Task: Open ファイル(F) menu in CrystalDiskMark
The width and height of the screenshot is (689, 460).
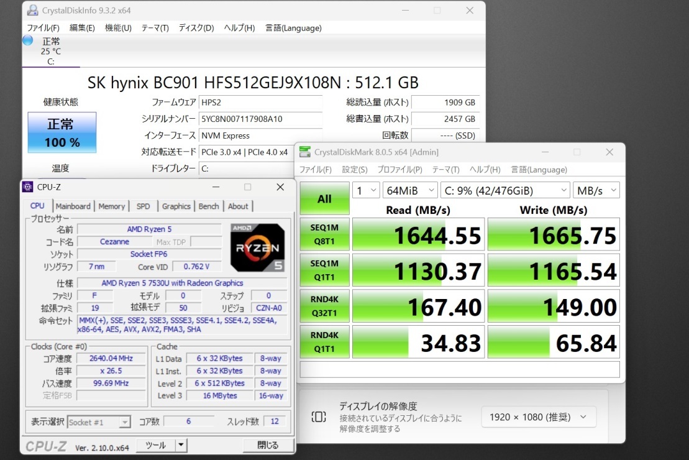Action: click(x=316, y=169)
